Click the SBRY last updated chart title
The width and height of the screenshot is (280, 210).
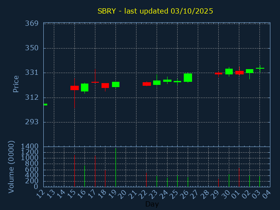pos(155,11)
